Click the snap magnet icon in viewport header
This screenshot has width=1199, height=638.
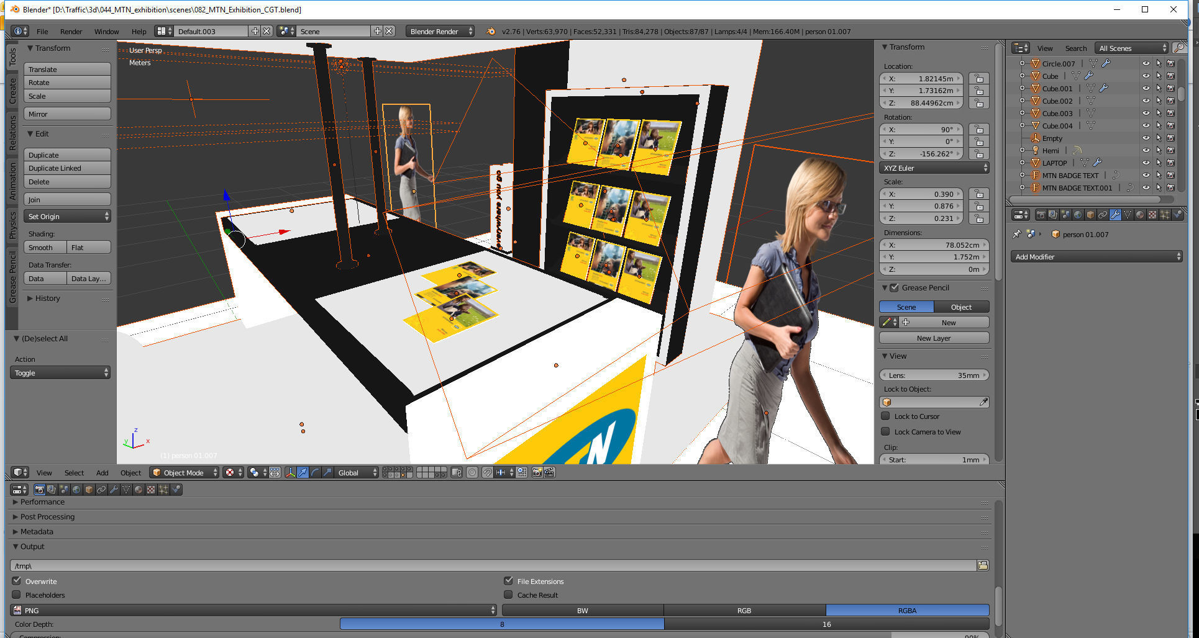[487, 473]
